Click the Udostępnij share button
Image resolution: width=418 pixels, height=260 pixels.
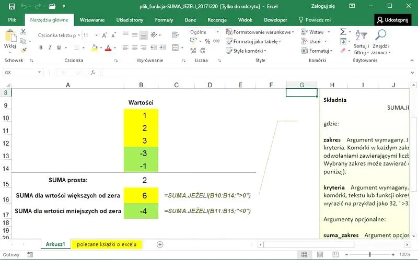[x=392, y=20]
